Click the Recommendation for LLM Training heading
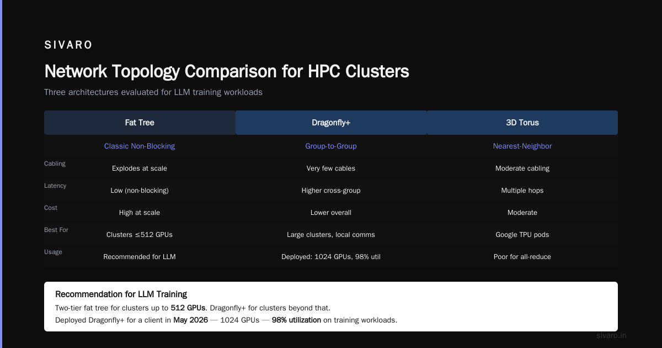 (x=121, y=294)
